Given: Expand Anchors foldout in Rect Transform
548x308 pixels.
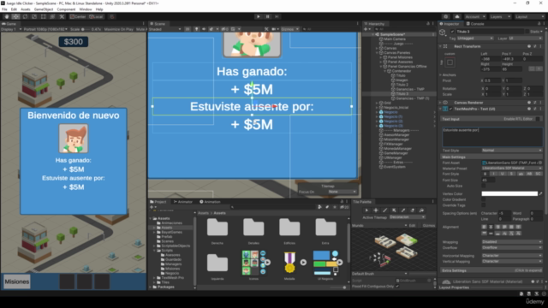Looking at the screenshot, I should (x=440, y=74).
